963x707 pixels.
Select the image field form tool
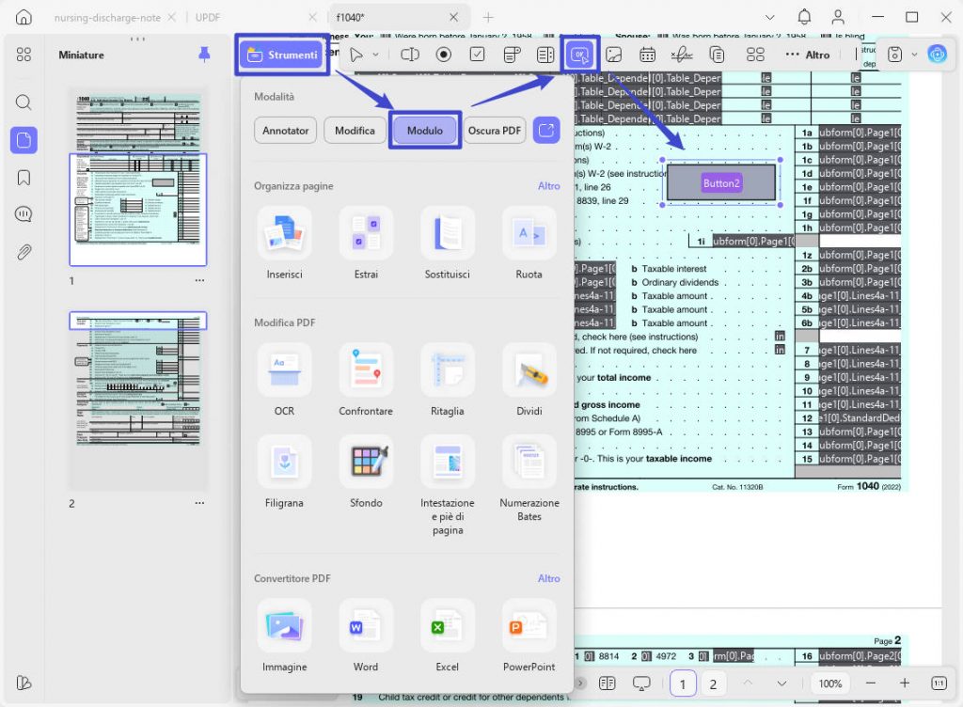click(613, 55)
